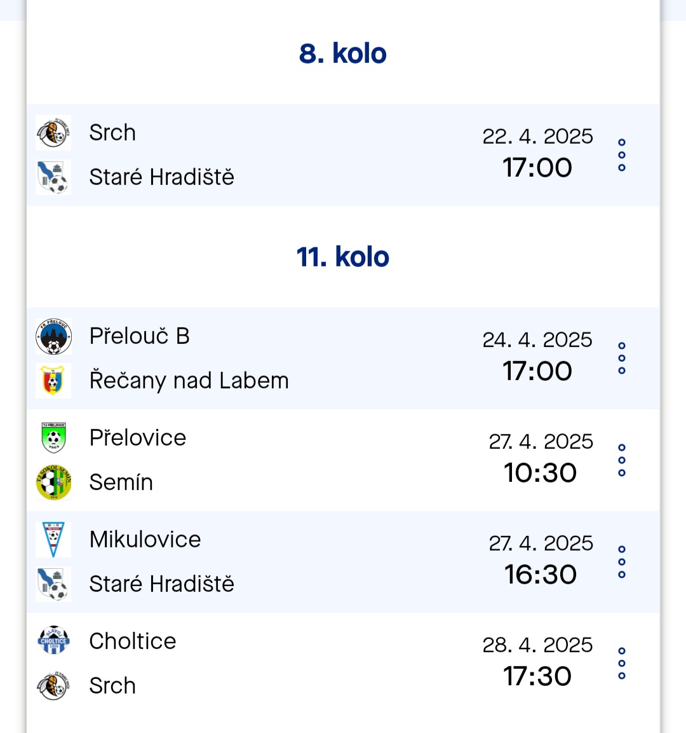Screen dimensions: 686x733
Task: Click the Choltice blue club badge
Action: click(x=53, y=641)
